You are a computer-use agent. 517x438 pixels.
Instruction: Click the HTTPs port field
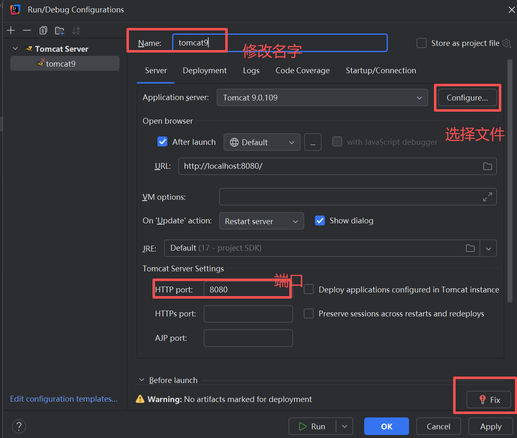(248, 314)
